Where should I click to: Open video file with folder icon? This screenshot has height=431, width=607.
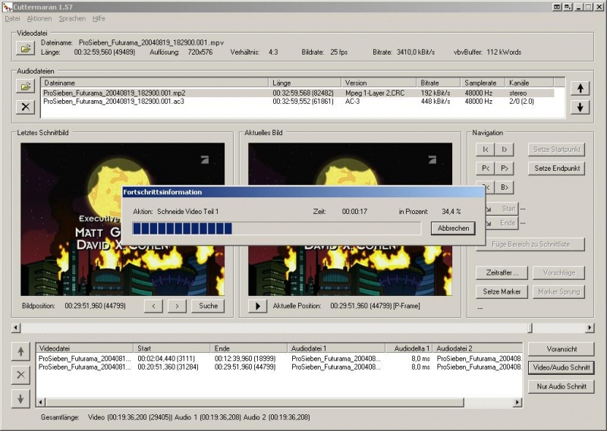click(26, 49)
